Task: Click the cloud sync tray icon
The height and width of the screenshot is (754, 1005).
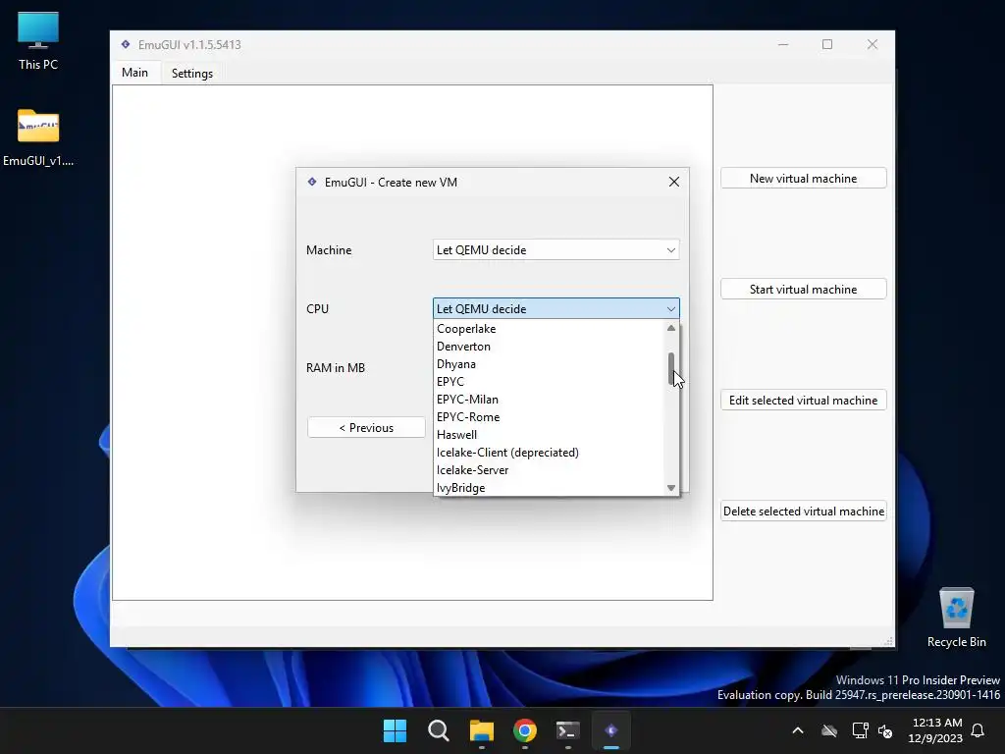Action: (x=829, y=730)
